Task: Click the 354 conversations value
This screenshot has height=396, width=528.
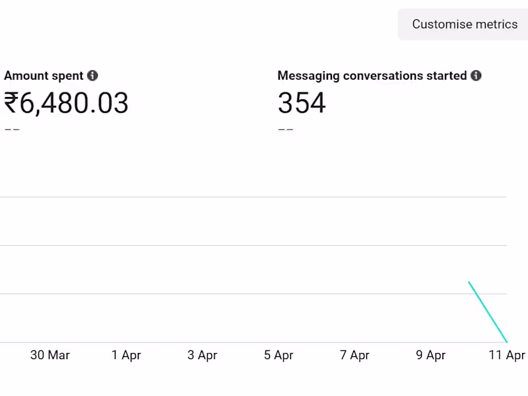Action: pyautogui.click(x=302, y=104)
